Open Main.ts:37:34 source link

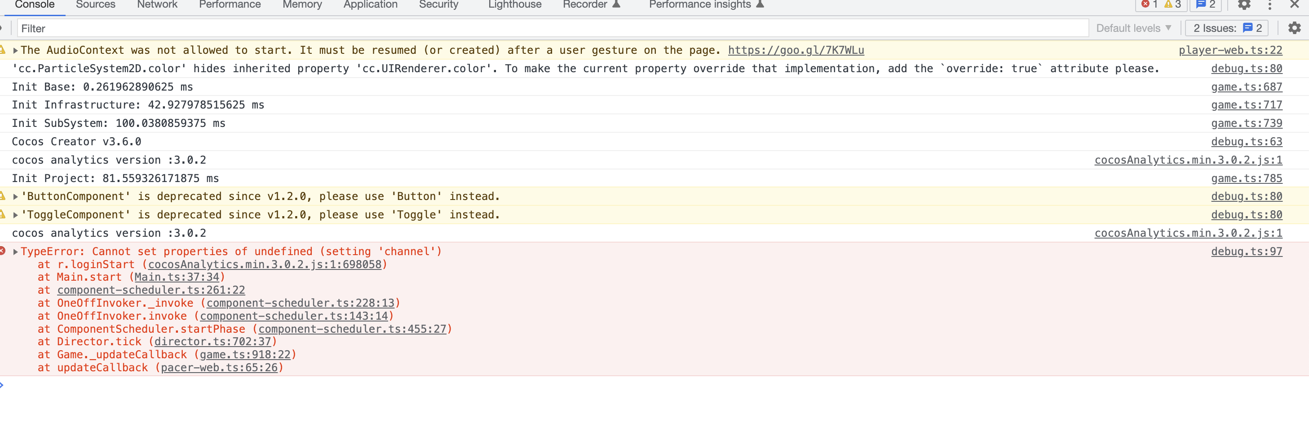coord(177,277)
